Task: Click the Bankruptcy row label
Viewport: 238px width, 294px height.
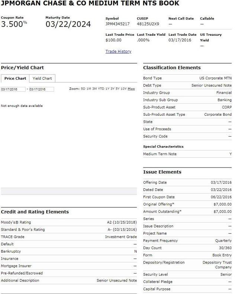Action: [x=11, y=252]
